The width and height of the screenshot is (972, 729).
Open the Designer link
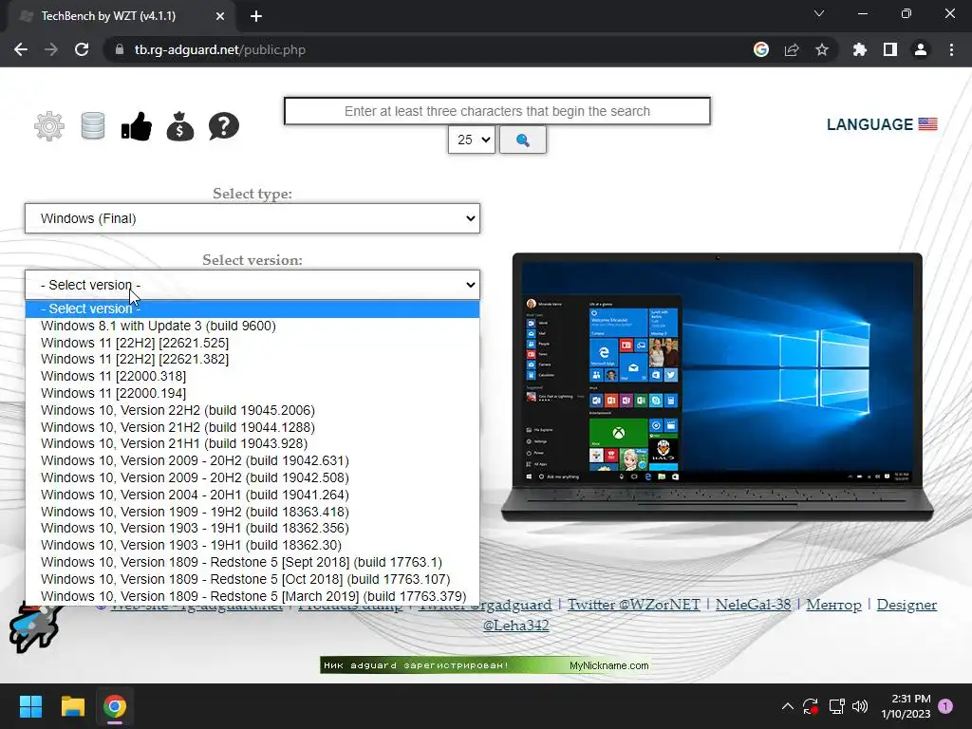907,605
